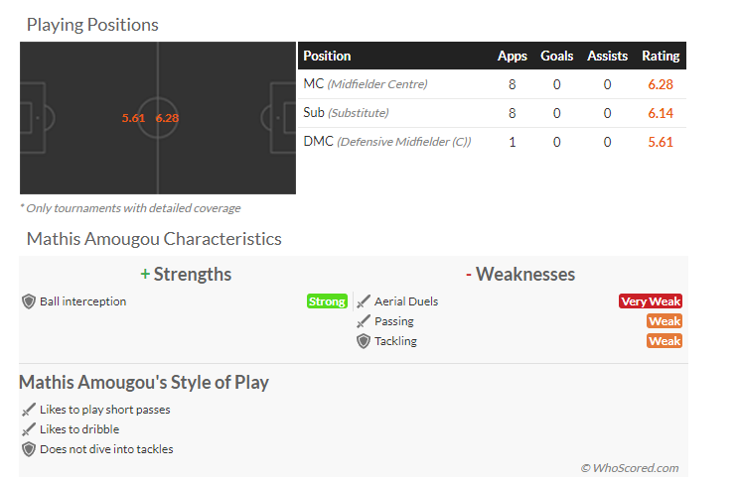This screenshot has width=740, height=479.
Task: Select the red Very Weak badge
Action: (651, 301)
